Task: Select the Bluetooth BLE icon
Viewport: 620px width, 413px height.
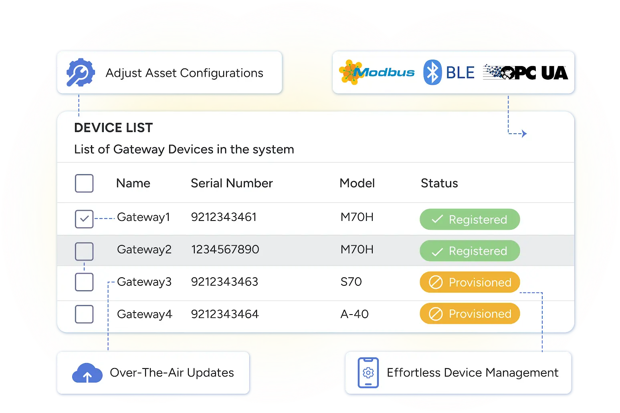Action: [432, 72]
